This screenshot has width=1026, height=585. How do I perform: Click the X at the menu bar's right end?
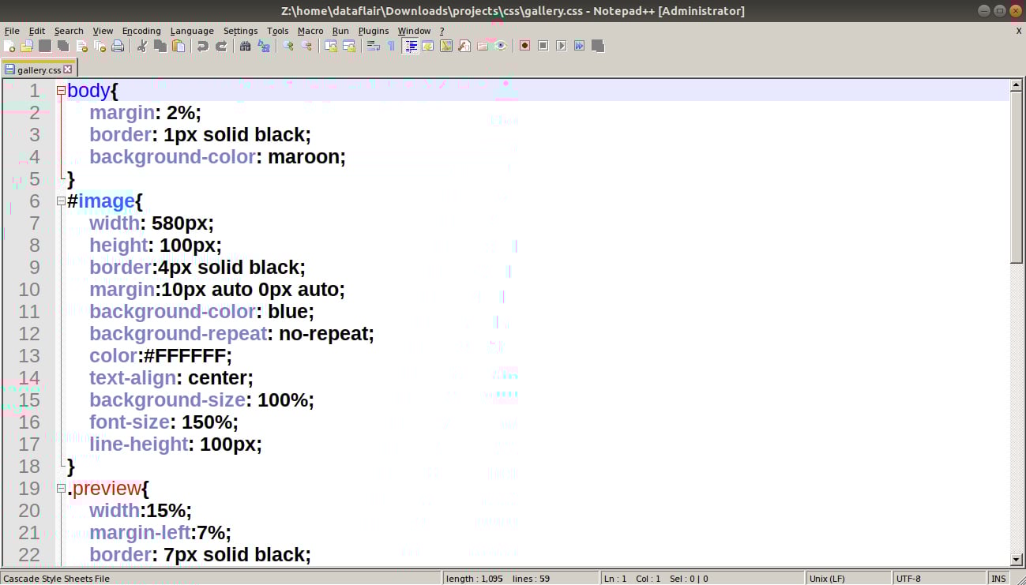tap(1019, 31)
